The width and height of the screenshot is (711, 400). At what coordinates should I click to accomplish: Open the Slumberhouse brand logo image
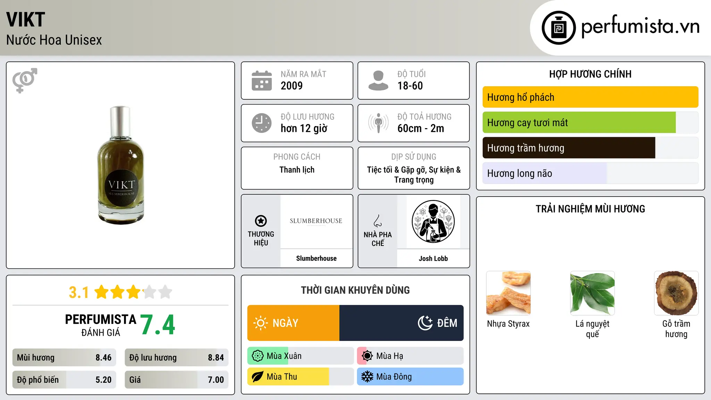pos(316,221)
